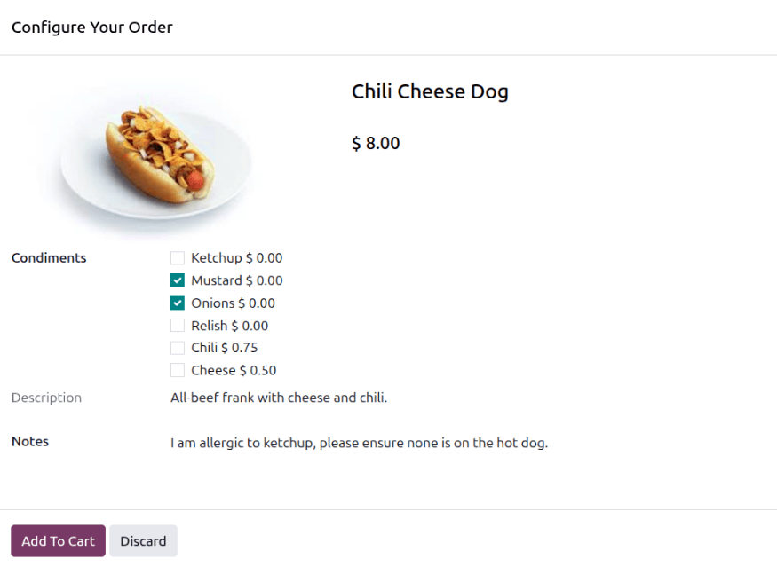Enable the Chili condiment for $0.75
This screenshot has width=777, height=567.
tap(178, 347)
